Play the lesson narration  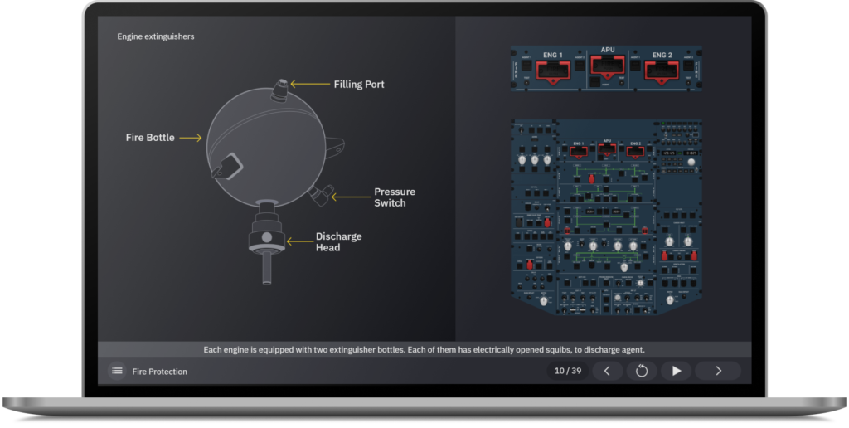pyautogui.click(x=677, y=371)
